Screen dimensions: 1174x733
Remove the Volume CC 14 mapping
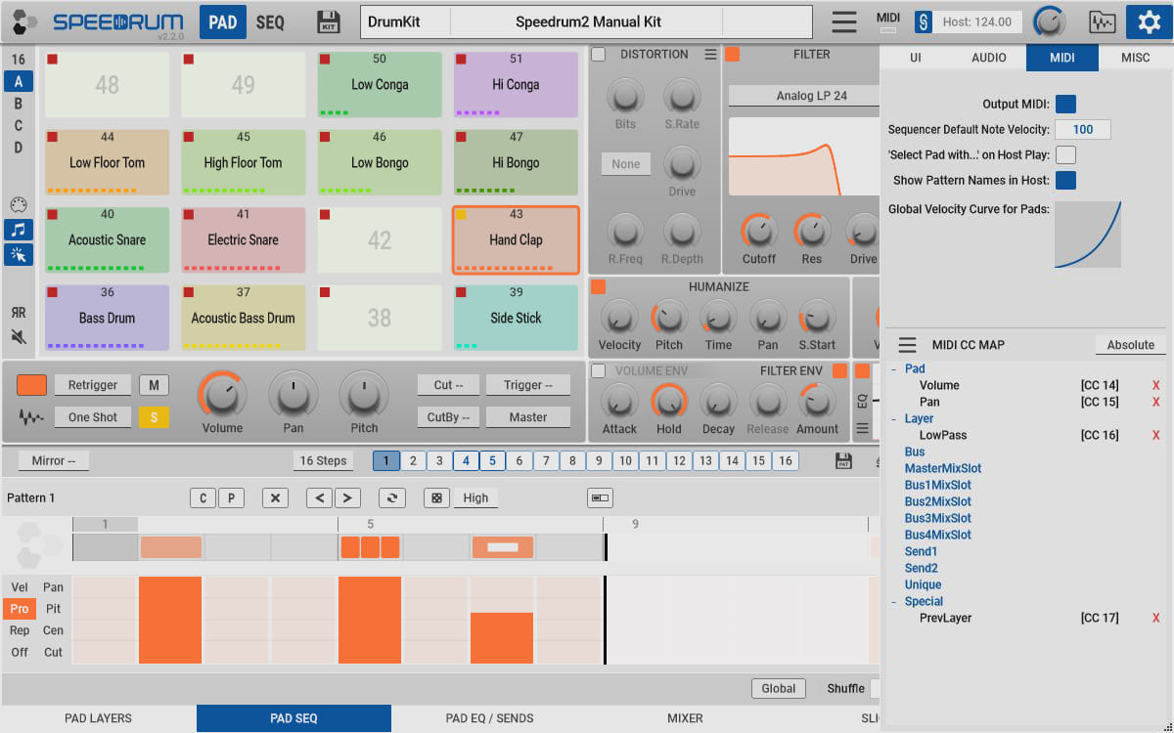tap(1155, 386)
